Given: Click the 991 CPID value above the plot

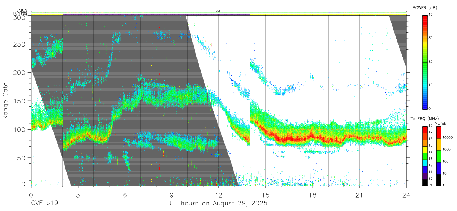Looking at the screenshot, I should 218,11.
